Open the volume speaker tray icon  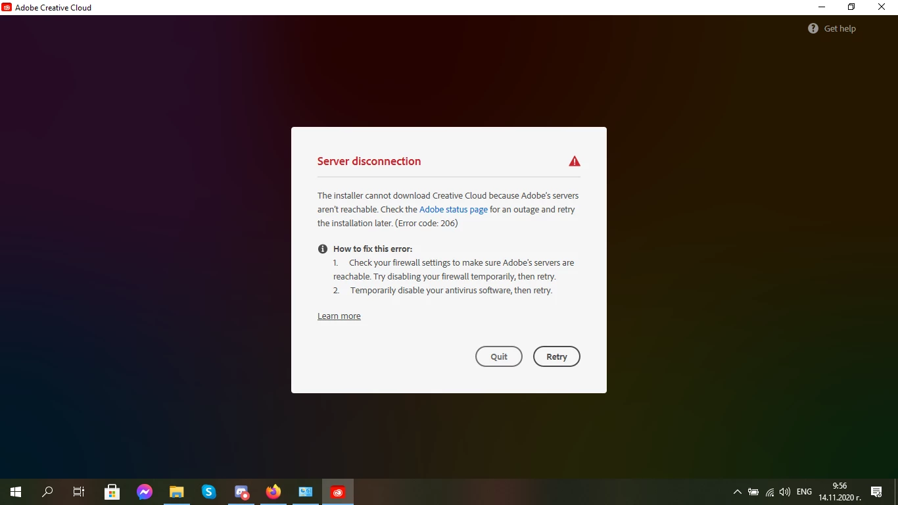click(784, 492)
